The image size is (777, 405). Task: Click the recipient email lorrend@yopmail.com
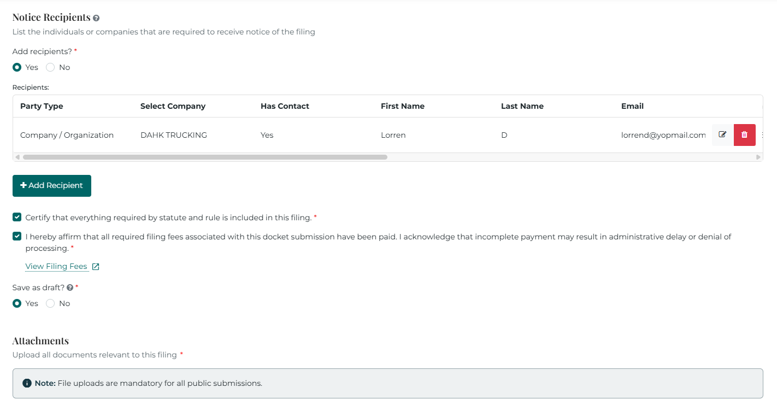(663, 134)
